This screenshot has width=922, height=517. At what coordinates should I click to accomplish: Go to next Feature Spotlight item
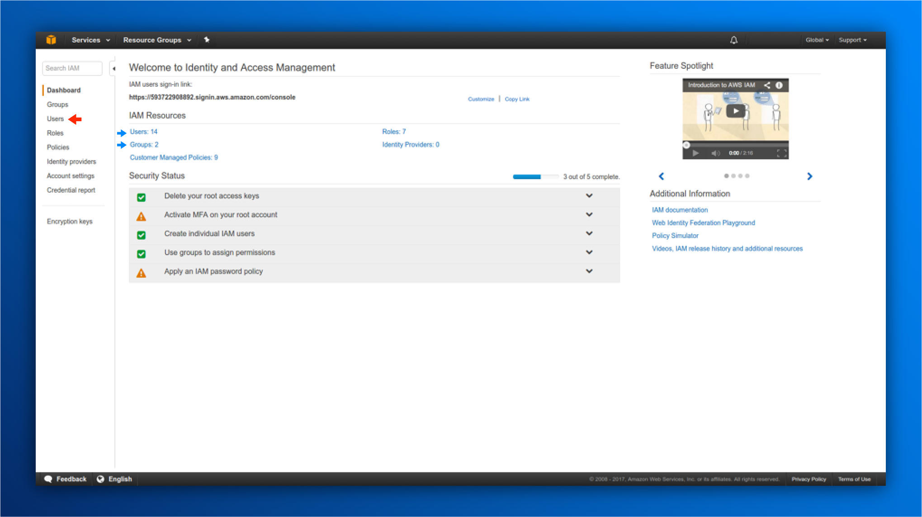pyautogui.click(x=809, y=176)
